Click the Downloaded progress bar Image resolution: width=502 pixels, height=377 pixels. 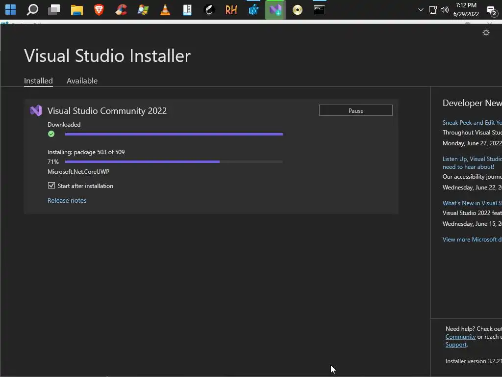pos(174,135)
